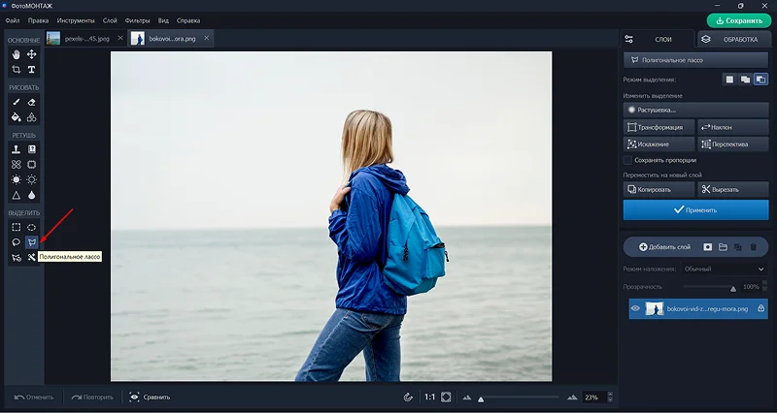Select the shapes tool beside the bucket

[x=32, y=117]
